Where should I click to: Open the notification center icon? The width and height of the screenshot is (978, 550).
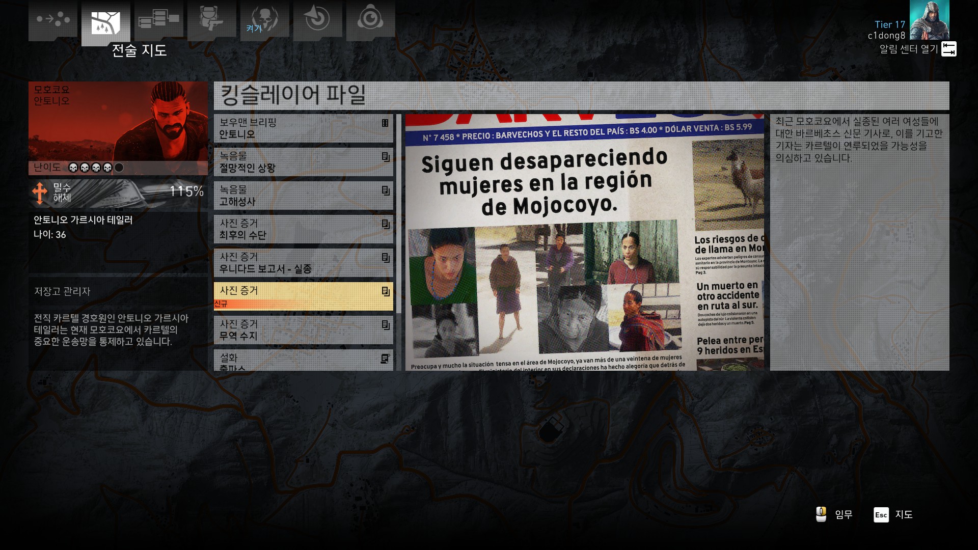(948, 49)
